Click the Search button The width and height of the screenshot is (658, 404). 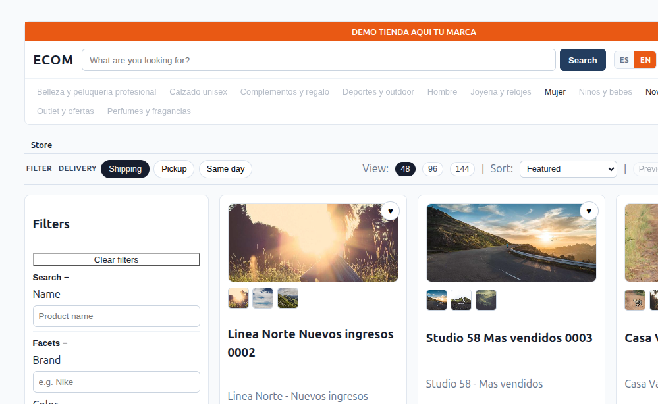(582, 60)
